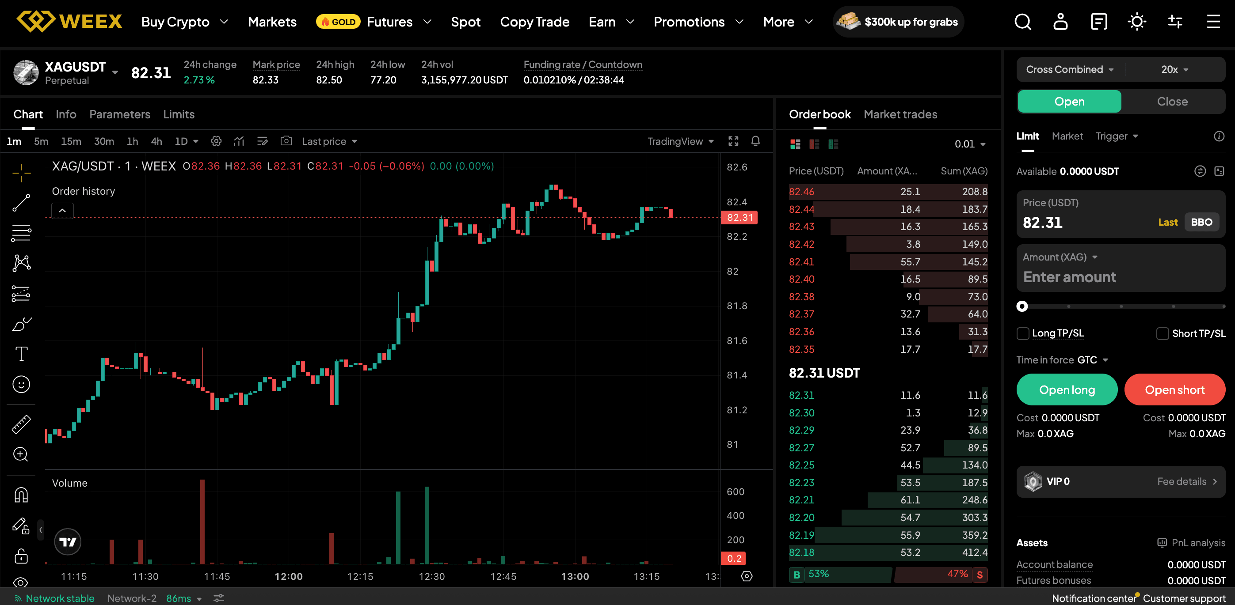Show asks-only order book view
1235x605 pixels.
[814, 144]
